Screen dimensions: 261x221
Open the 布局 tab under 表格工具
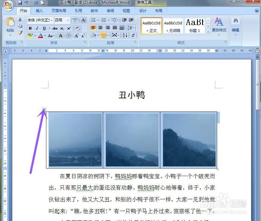[159, 11]
